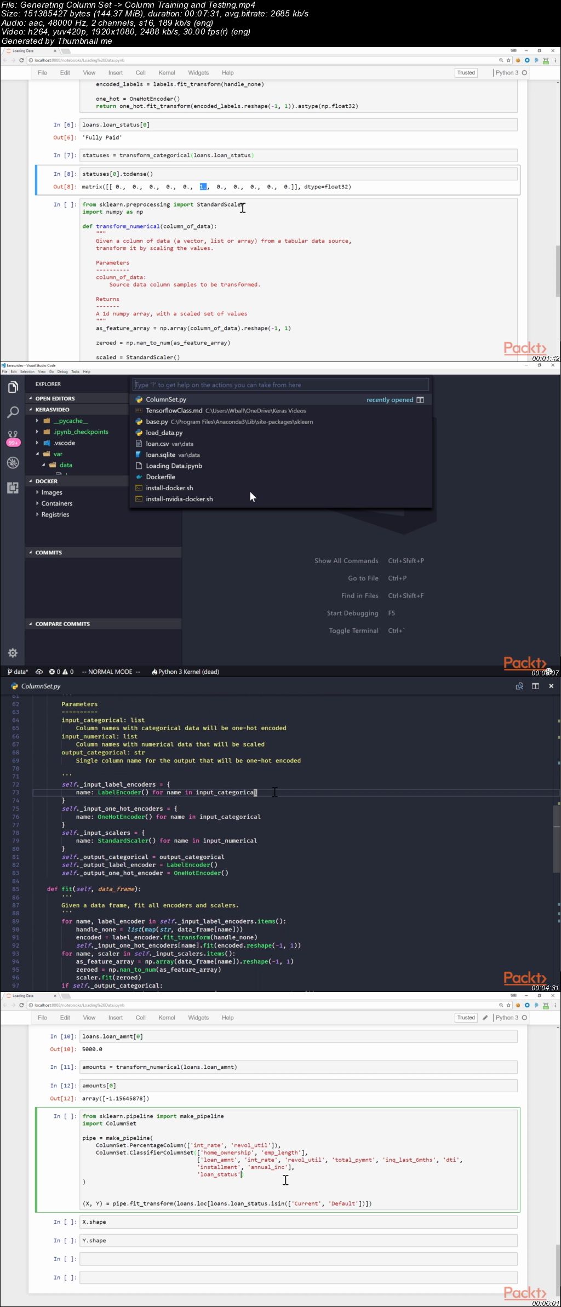
Task: Click the errors and warnings status indicator
Action: point(61,672)
